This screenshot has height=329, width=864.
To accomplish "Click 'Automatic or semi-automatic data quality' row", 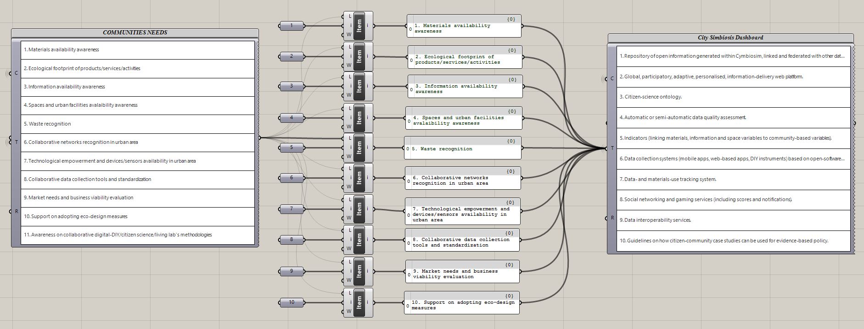I will [x=734, y=118].
